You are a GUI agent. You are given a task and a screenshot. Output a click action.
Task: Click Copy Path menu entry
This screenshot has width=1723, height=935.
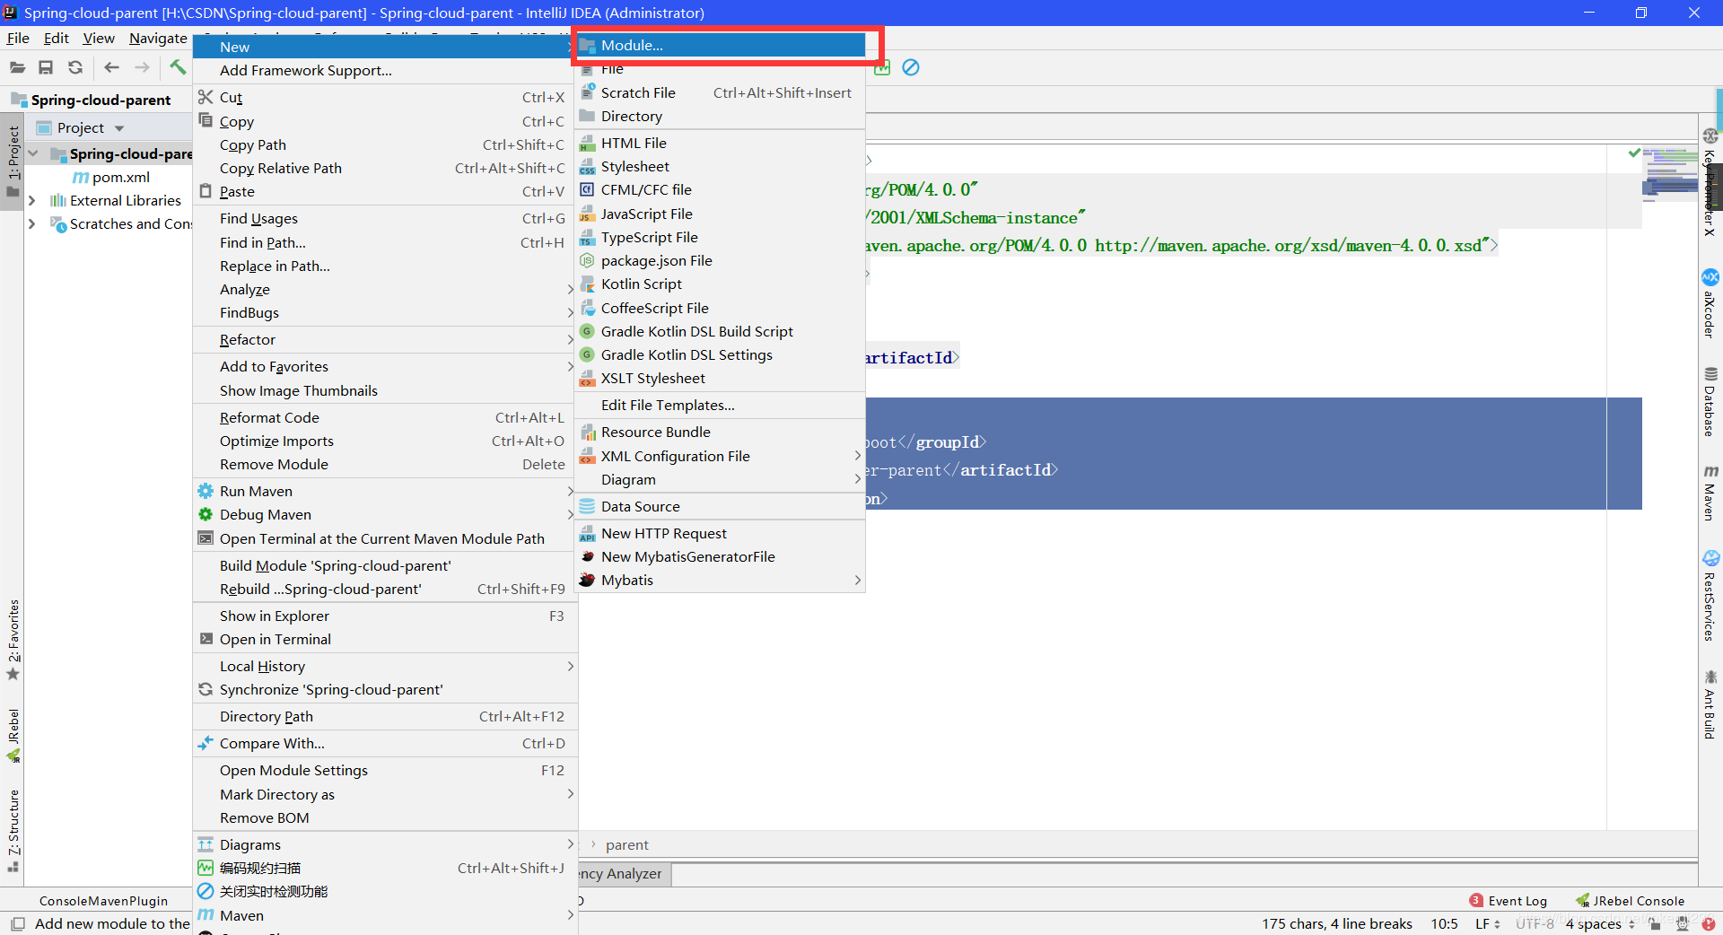click(x=384, y=144)
